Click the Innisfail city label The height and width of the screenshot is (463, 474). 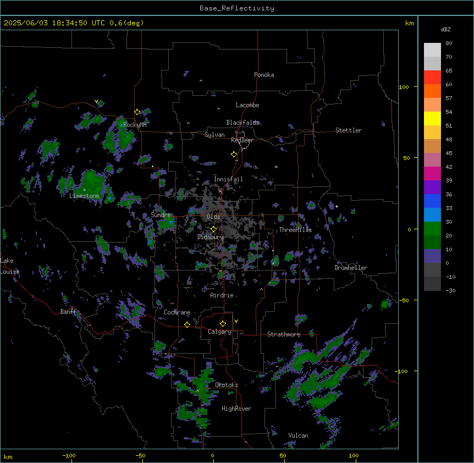pyautogui.click(x=228, y=179)
